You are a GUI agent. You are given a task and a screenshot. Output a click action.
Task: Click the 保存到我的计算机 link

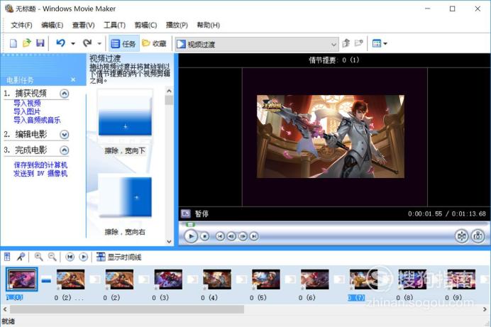[x=40, y=165]
